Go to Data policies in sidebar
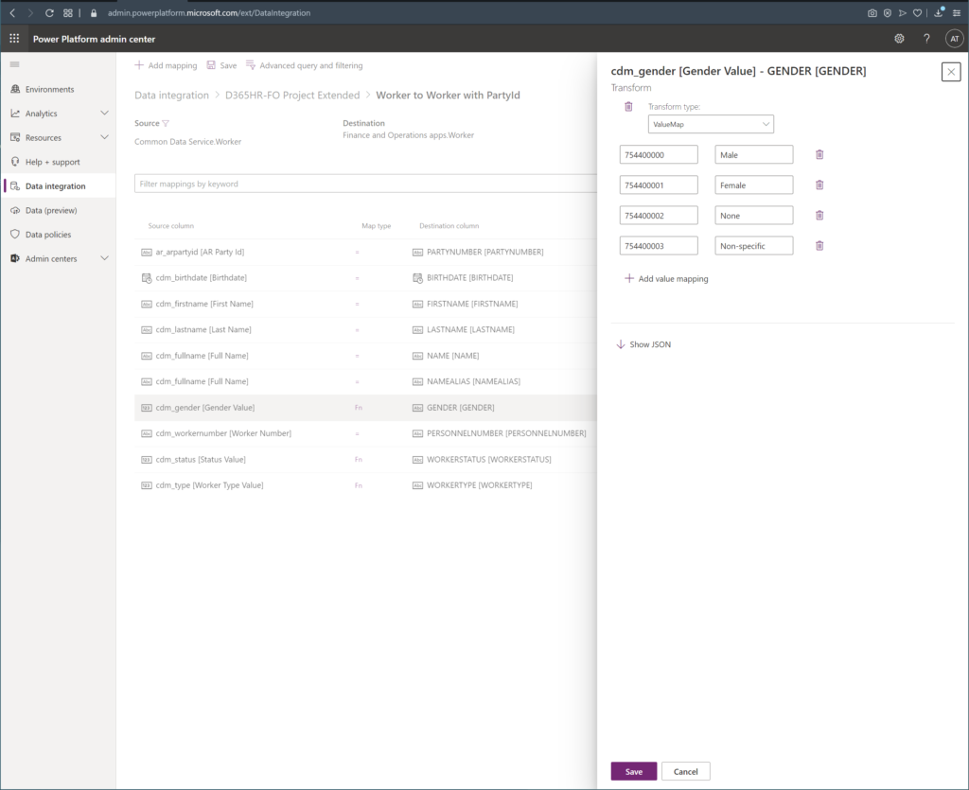The height and width of the screenshot is (790, 969). 48,235
